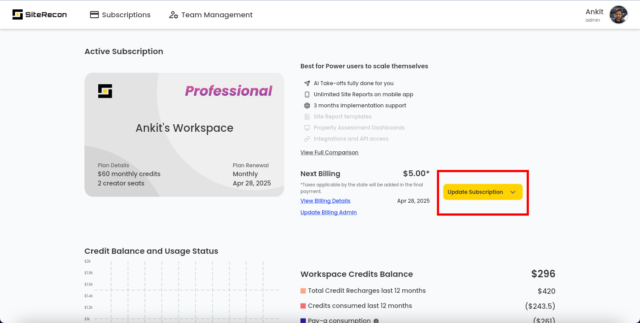The image size is (640, 323).
Task: Open the View Billing Details link
Action: 325,201
